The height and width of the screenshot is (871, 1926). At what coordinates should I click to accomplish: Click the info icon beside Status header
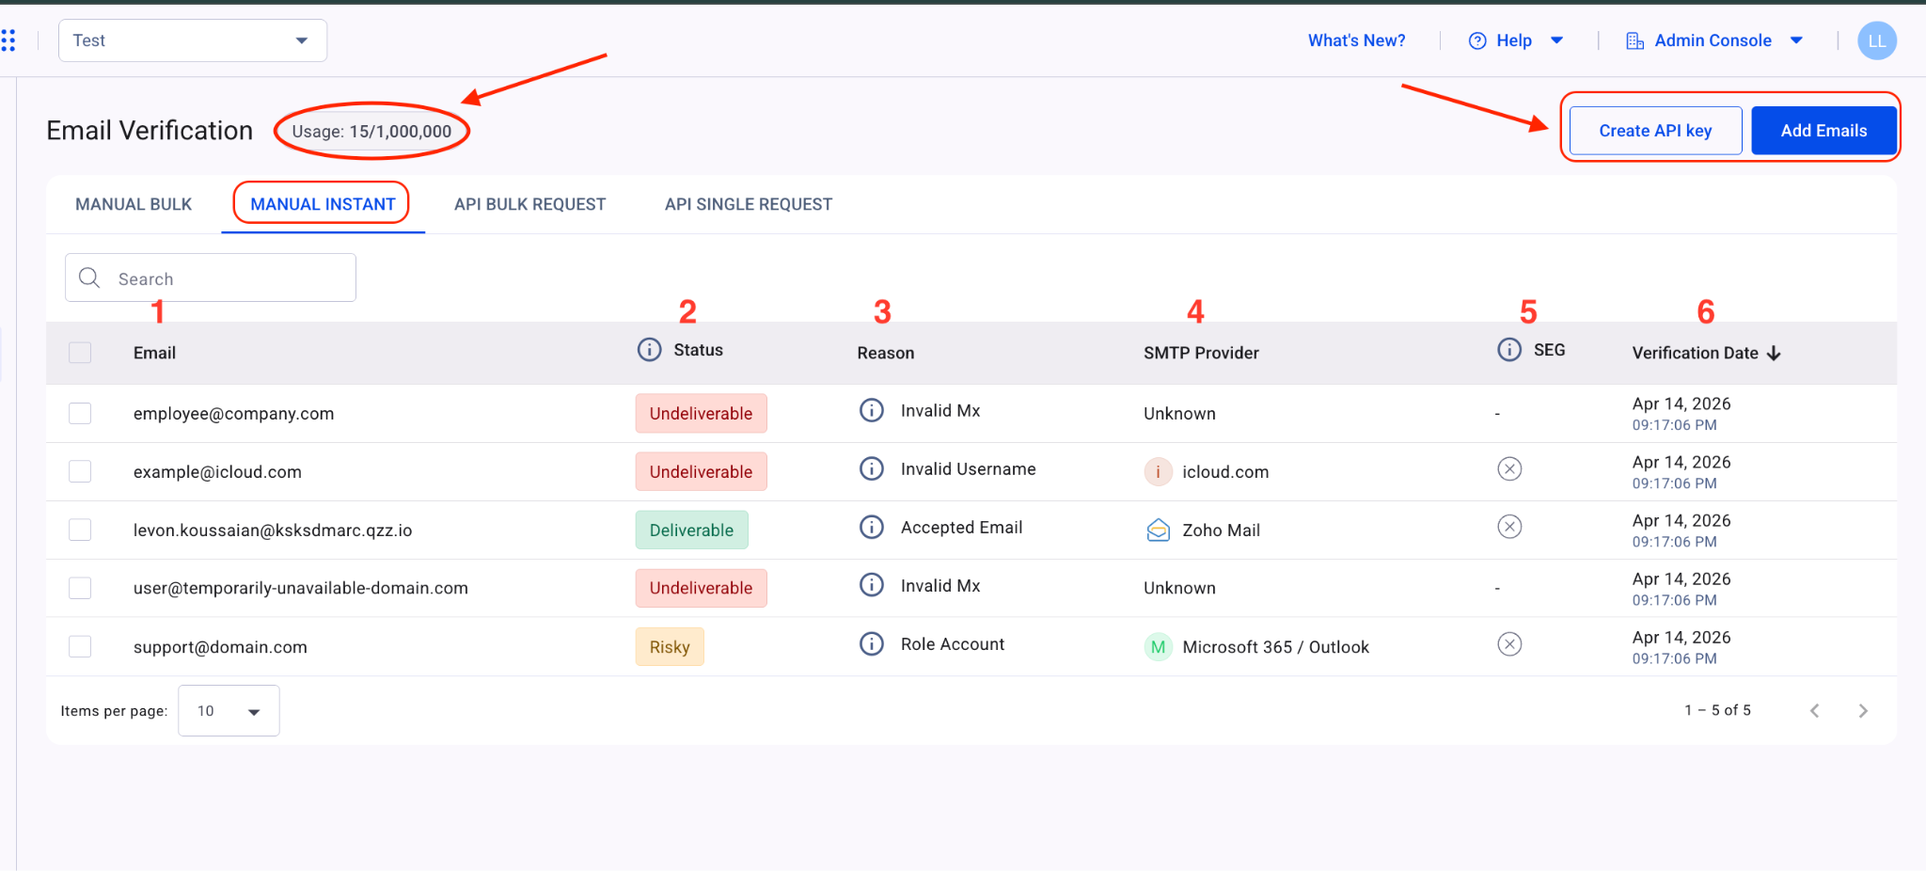tap(649, 350)
